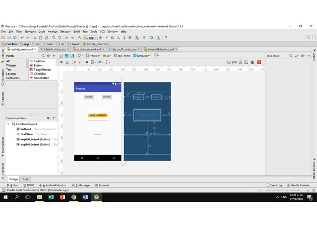Click the Save All toolbar icon
Viewport: 317px width, 225px height.
click(9, 37)
